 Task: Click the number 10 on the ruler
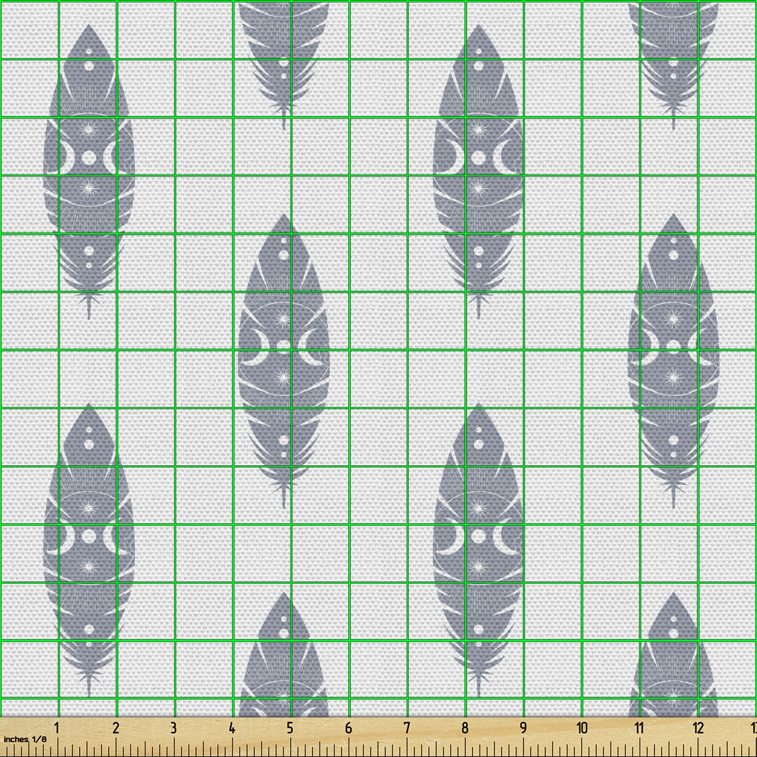[582, 728]
